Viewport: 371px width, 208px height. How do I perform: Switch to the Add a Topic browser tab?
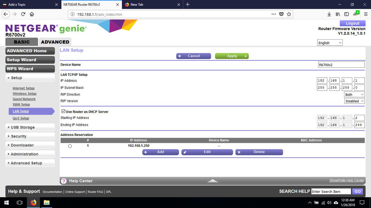click(30, 4)
